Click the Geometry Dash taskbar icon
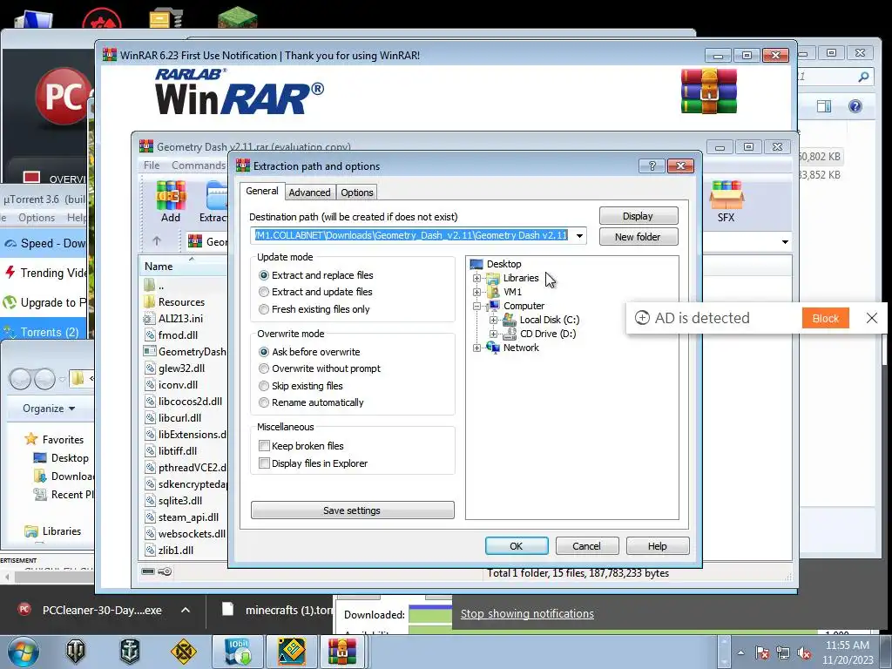892x669 pixels. coord(291,652)
